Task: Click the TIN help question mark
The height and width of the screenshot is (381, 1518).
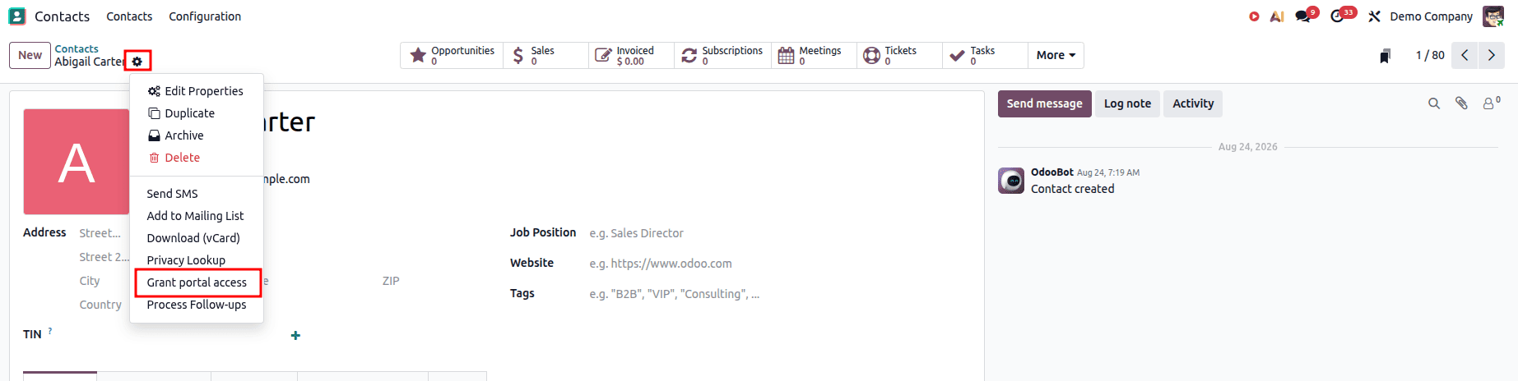Action: [50, 331]
